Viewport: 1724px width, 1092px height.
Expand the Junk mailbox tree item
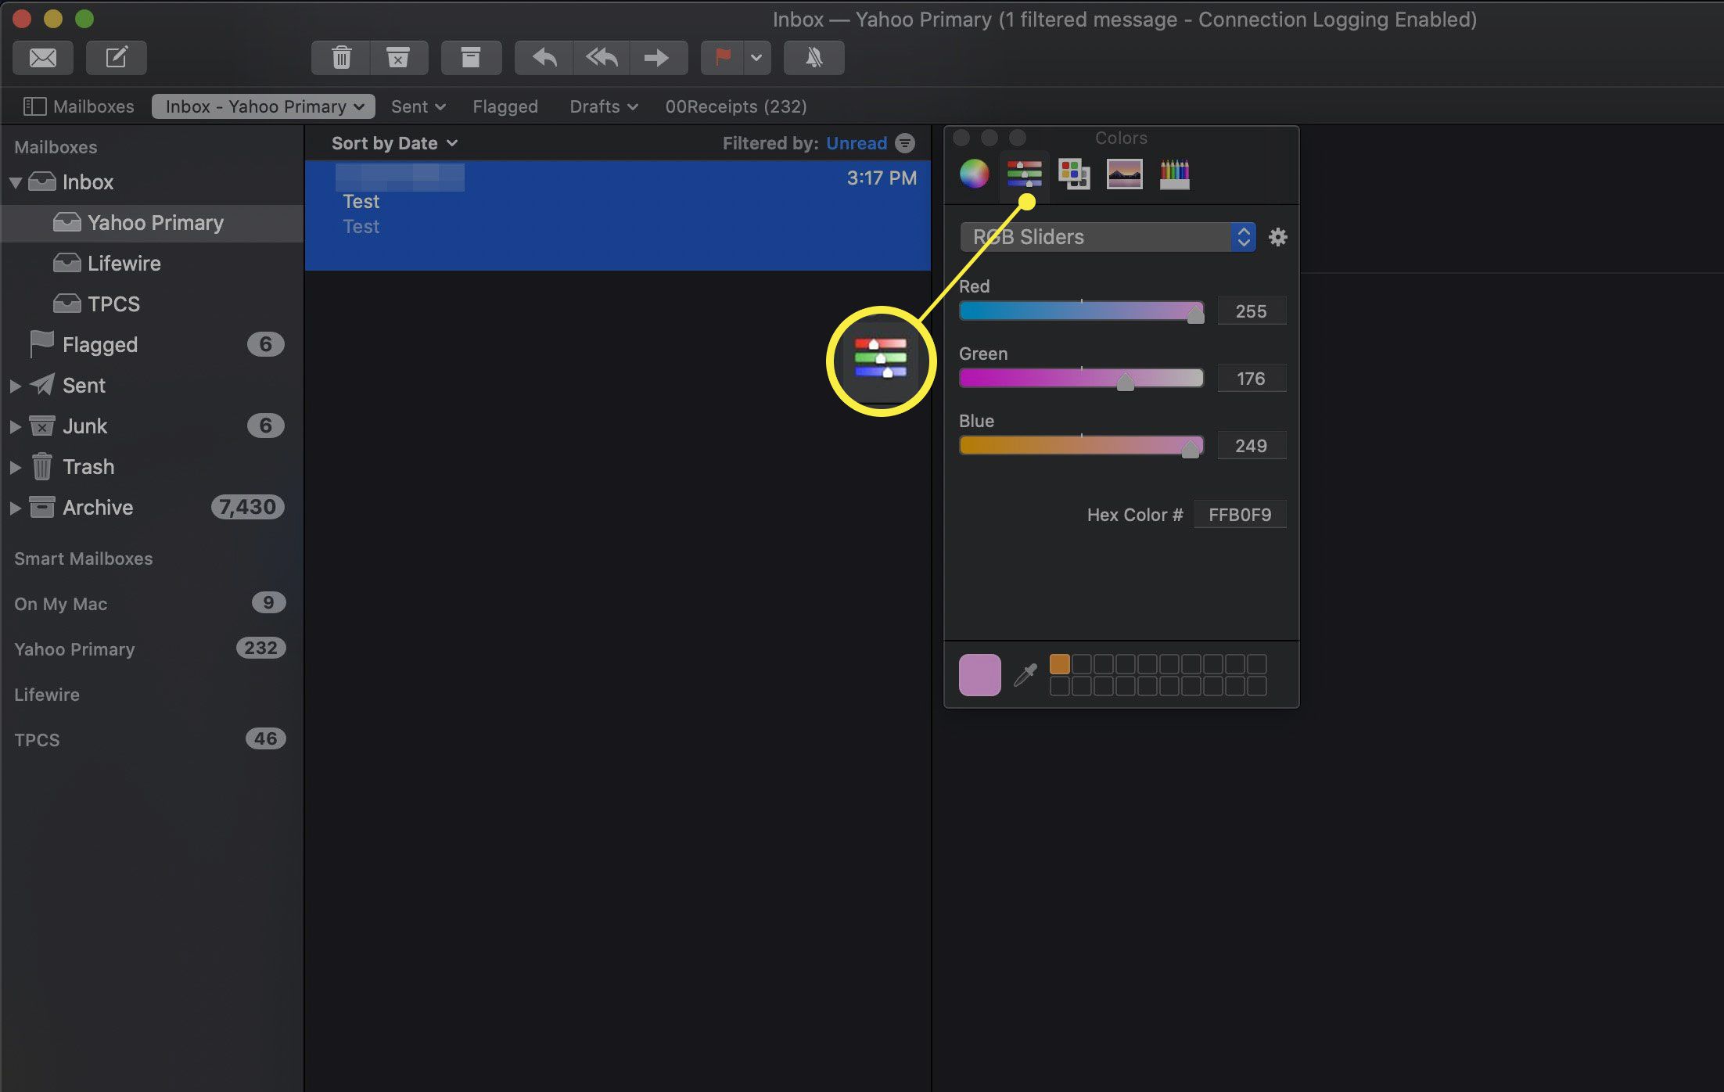tap(14, 426)
